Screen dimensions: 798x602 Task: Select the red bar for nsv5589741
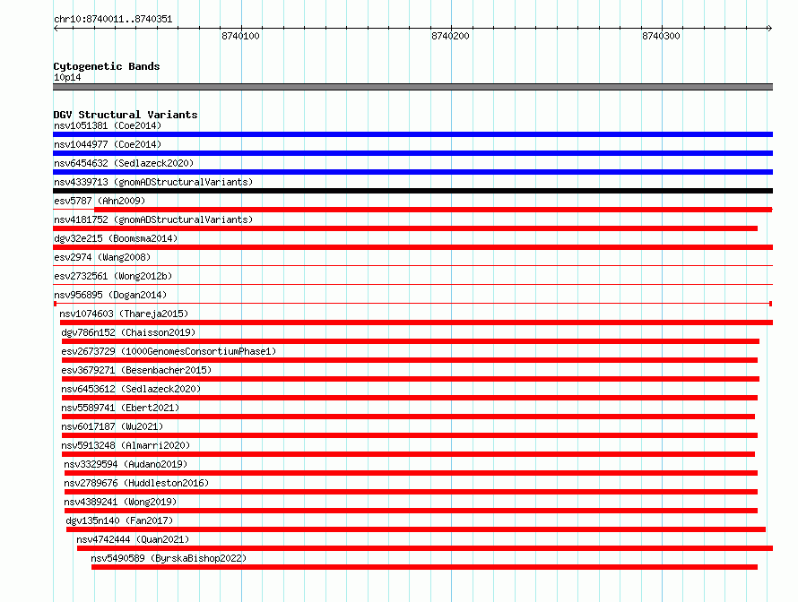tap(408, 417)
